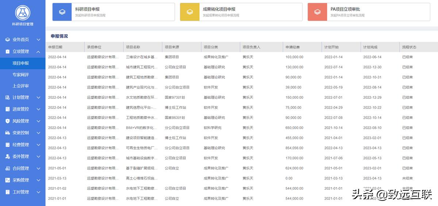
Task: Click the 合同管理 sidebar icon
Action: tap(8, 168)
